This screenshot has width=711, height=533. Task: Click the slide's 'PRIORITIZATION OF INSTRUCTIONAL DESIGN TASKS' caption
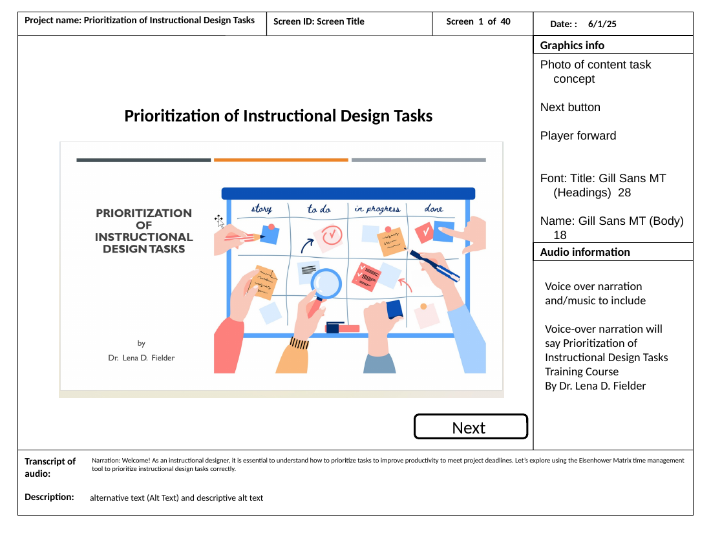[143, 231]
